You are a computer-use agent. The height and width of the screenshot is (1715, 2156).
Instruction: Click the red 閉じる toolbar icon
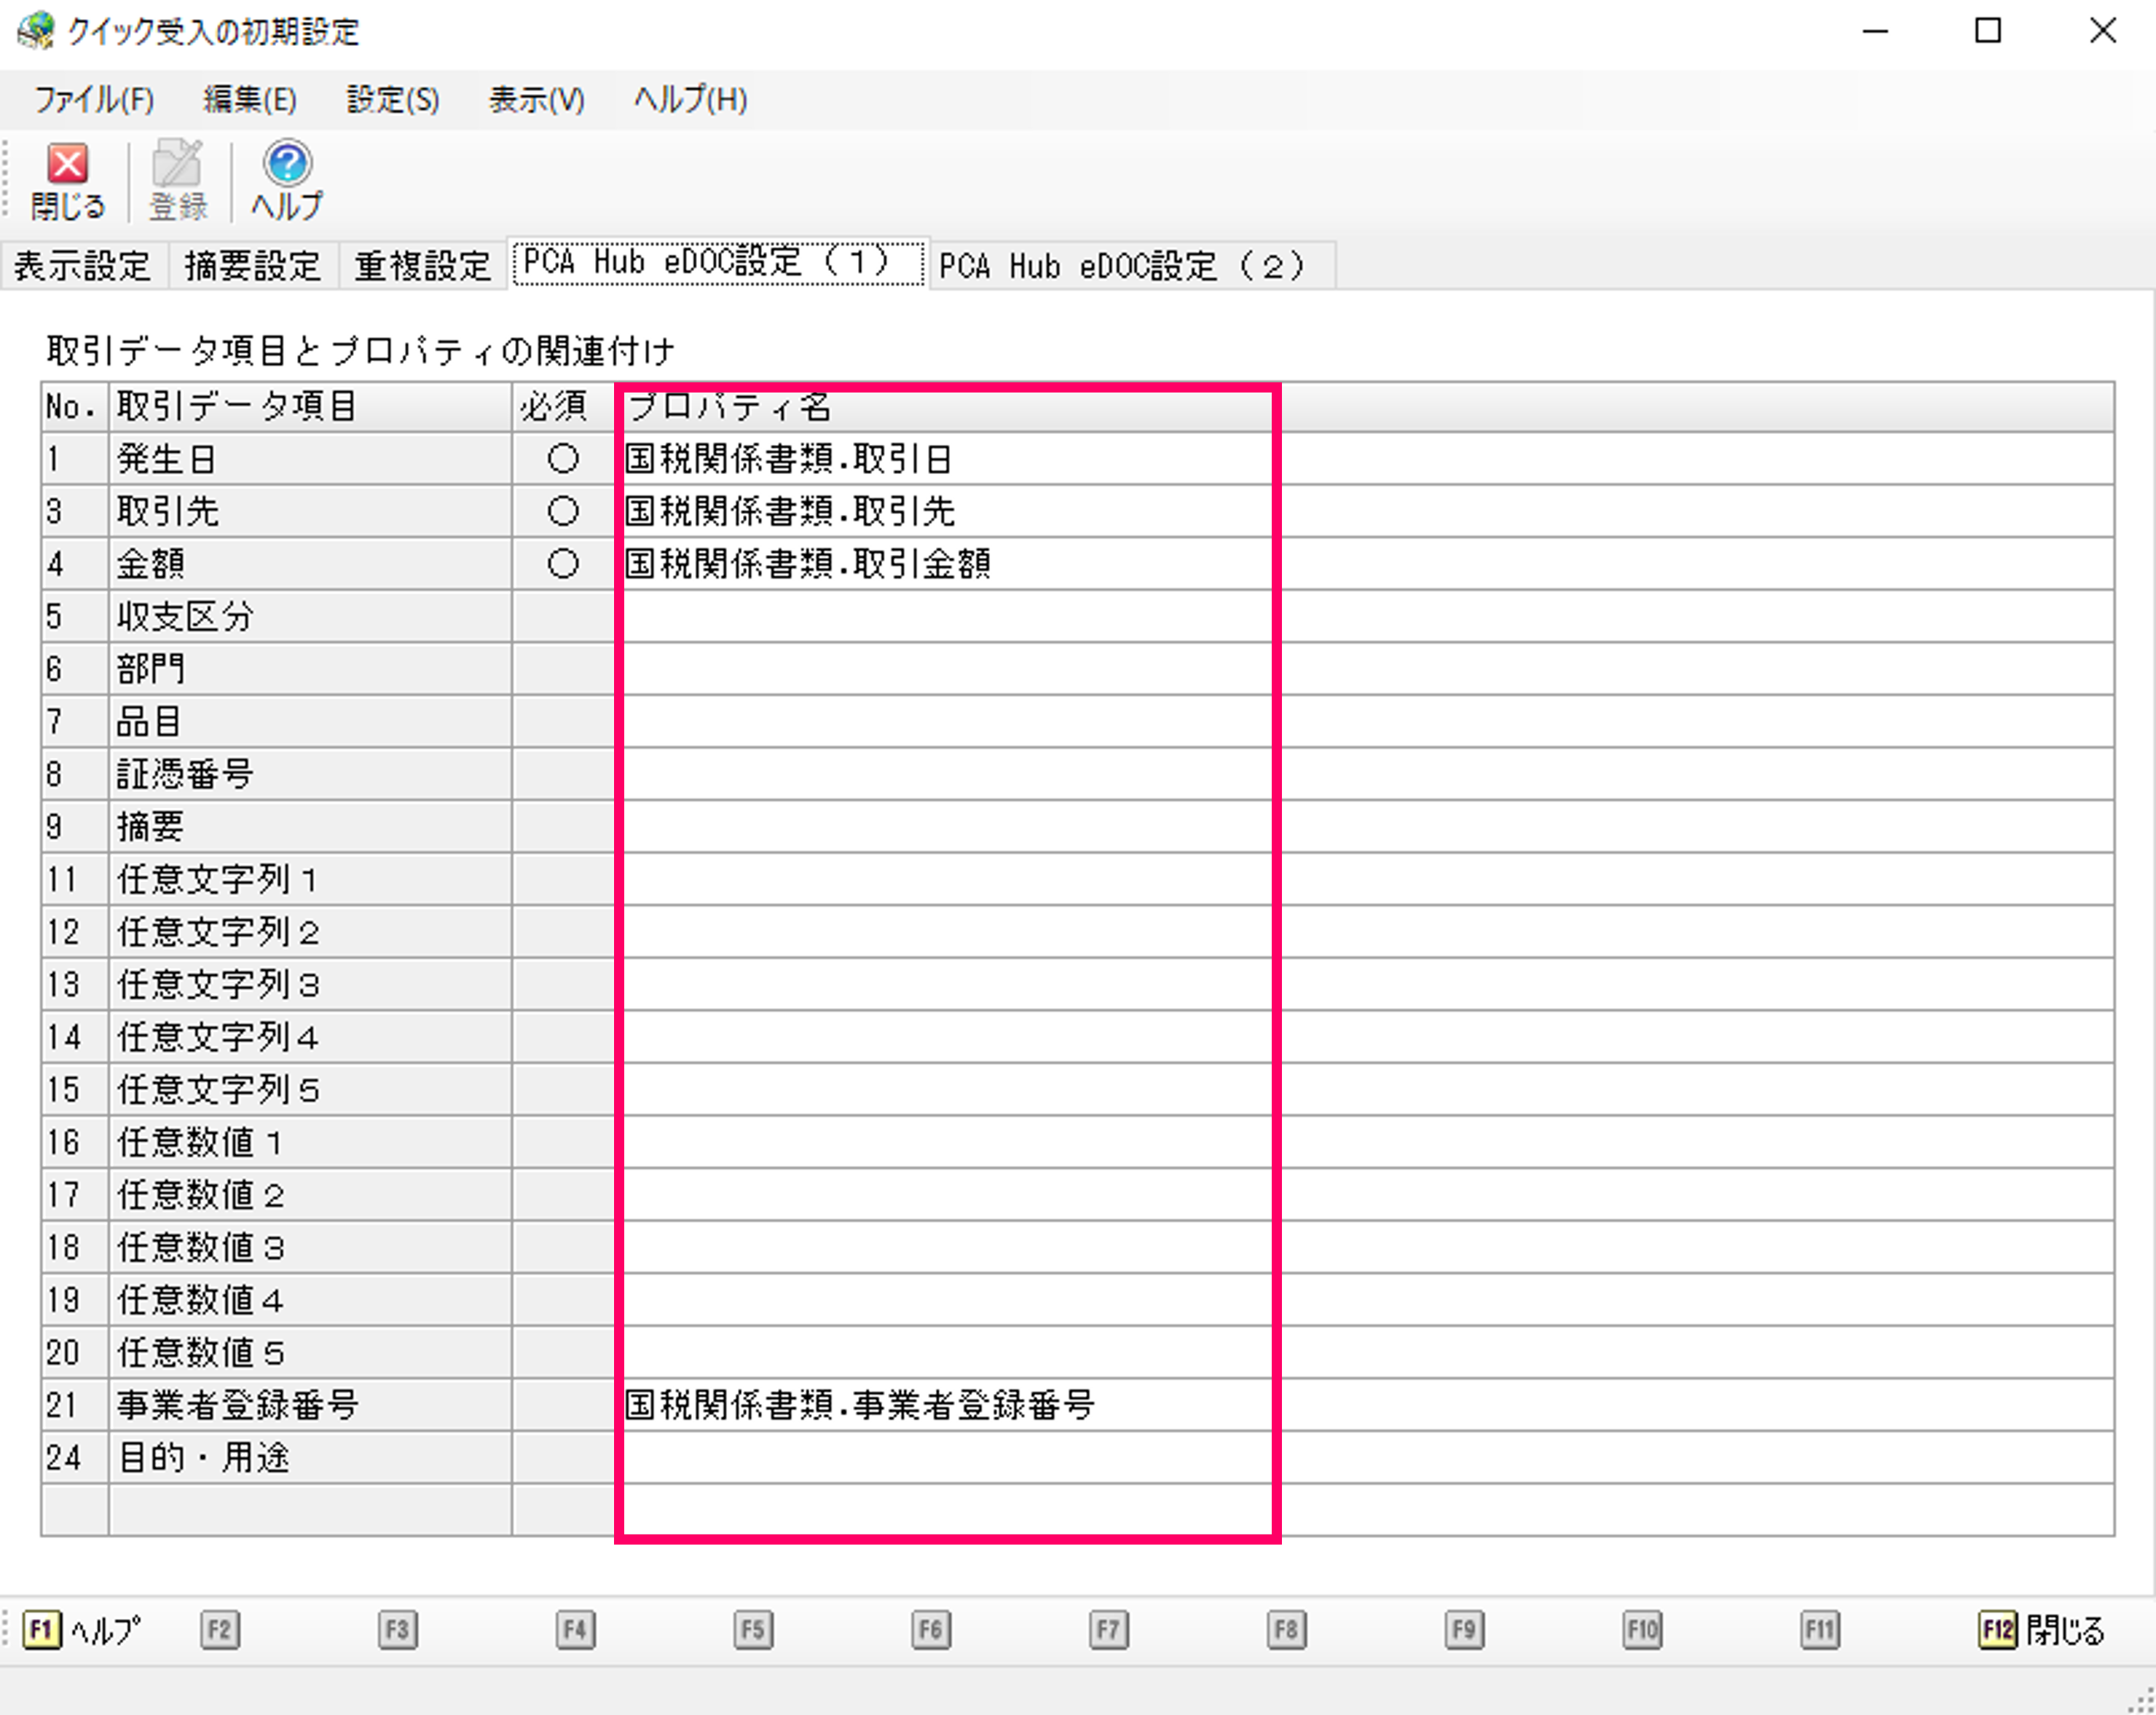(67, 165)
